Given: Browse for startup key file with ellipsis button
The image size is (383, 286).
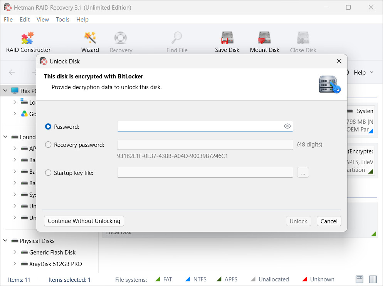Looking at the screenshot, I should pyautogui.click(x=303, y=173).
